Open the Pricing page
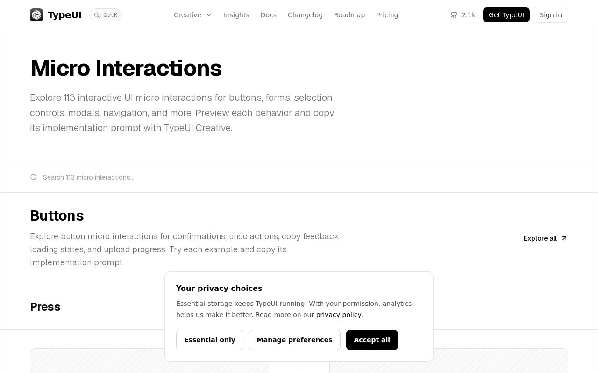 387,15
